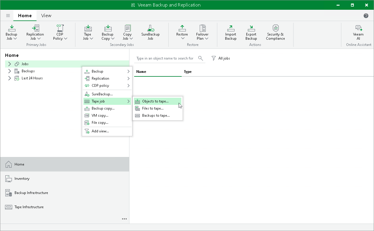
Task: Open Backup Infrastructure view label
Action: coord(31,193)
